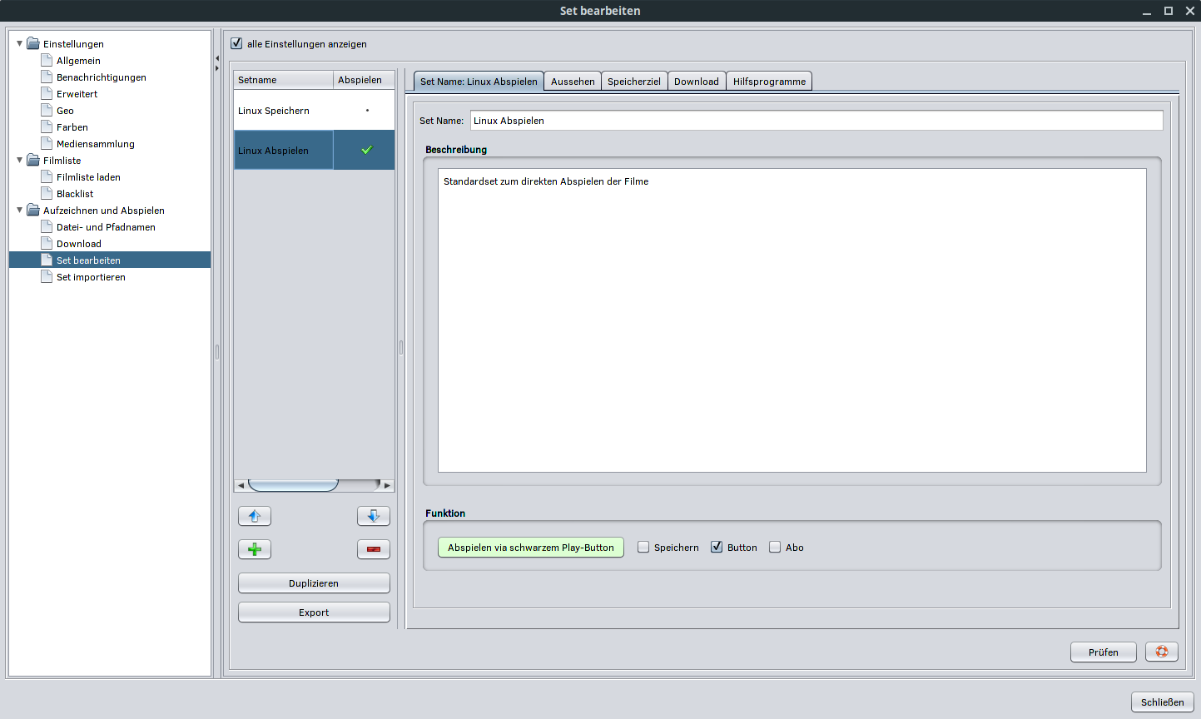Image resolution: width=1201 pixels, height=719 pixels.
Task: Click the blue move-down arrow button
Action: click(373, 516)
